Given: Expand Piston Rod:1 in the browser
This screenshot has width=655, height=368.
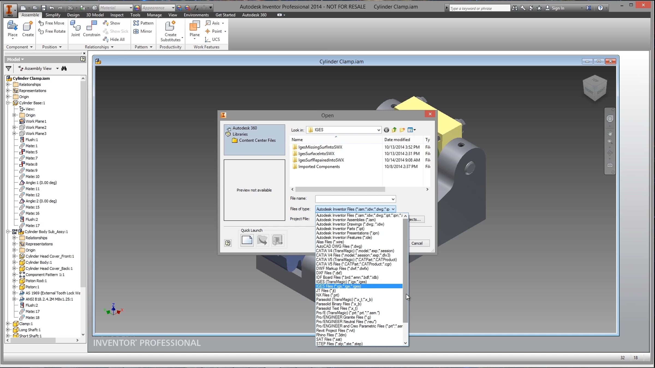Looking at the screenshot, I should [14, 280].
